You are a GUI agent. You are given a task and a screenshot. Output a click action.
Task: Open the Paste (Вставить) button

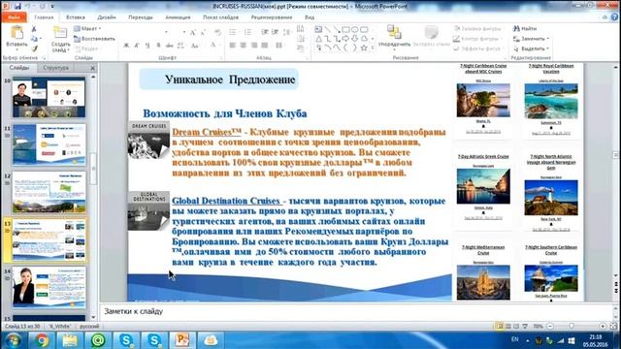pos(16,38)
